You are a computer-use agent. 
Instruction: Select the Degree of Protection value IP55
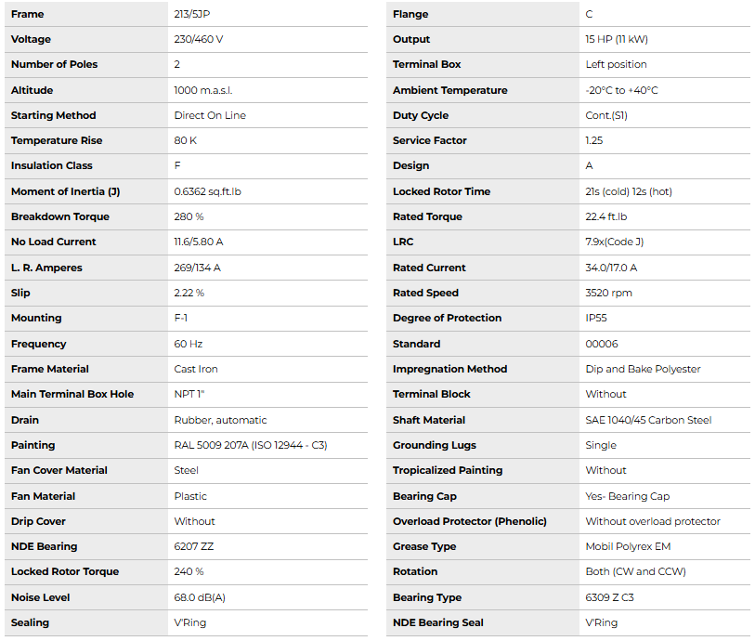click(x=596, y=318)
